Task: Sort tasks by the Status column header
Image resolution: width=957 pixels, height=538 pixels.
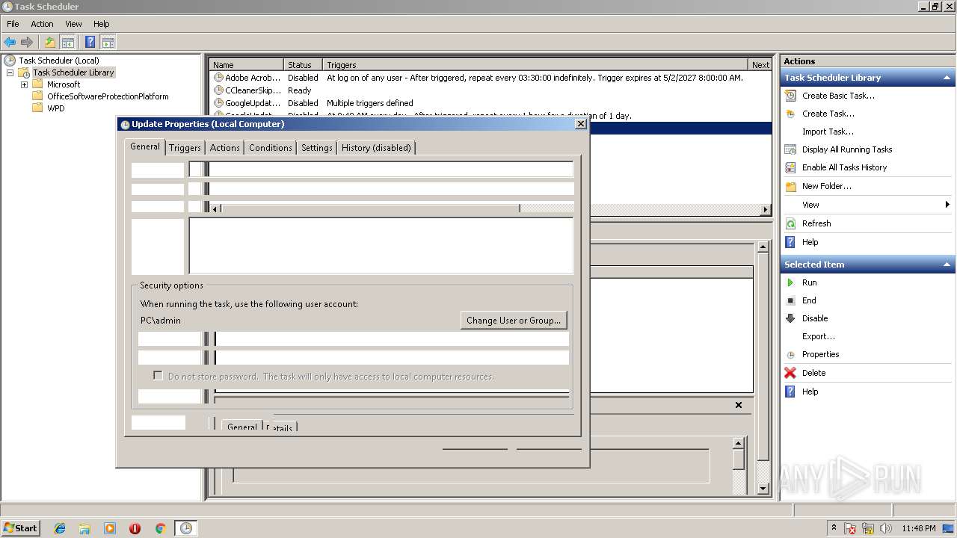Action: click(303, 65)
